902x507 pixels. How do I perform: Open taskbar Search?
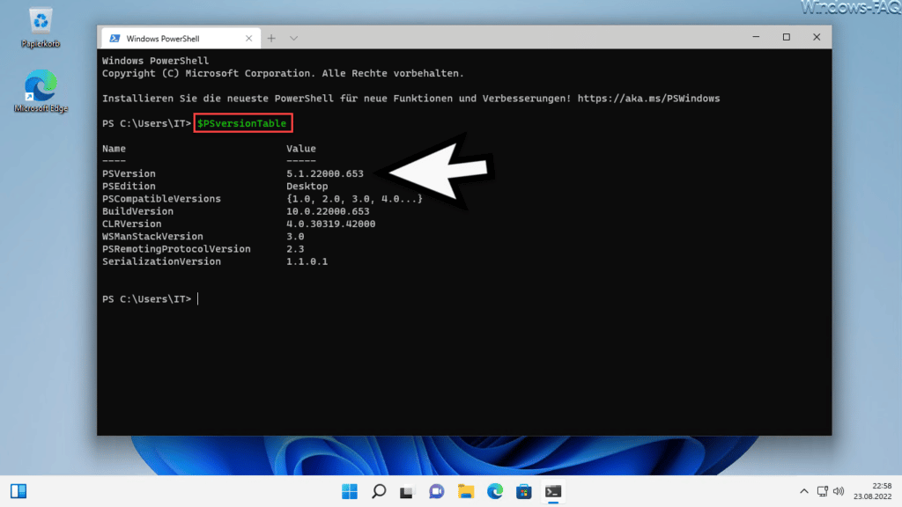(x=379, y=491)
